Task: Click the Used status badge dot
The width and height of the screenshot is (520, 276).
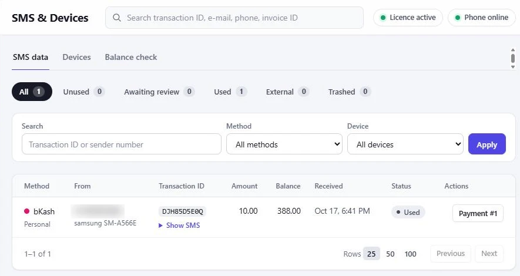Action: pyautogui.click(x=398, y=212)
